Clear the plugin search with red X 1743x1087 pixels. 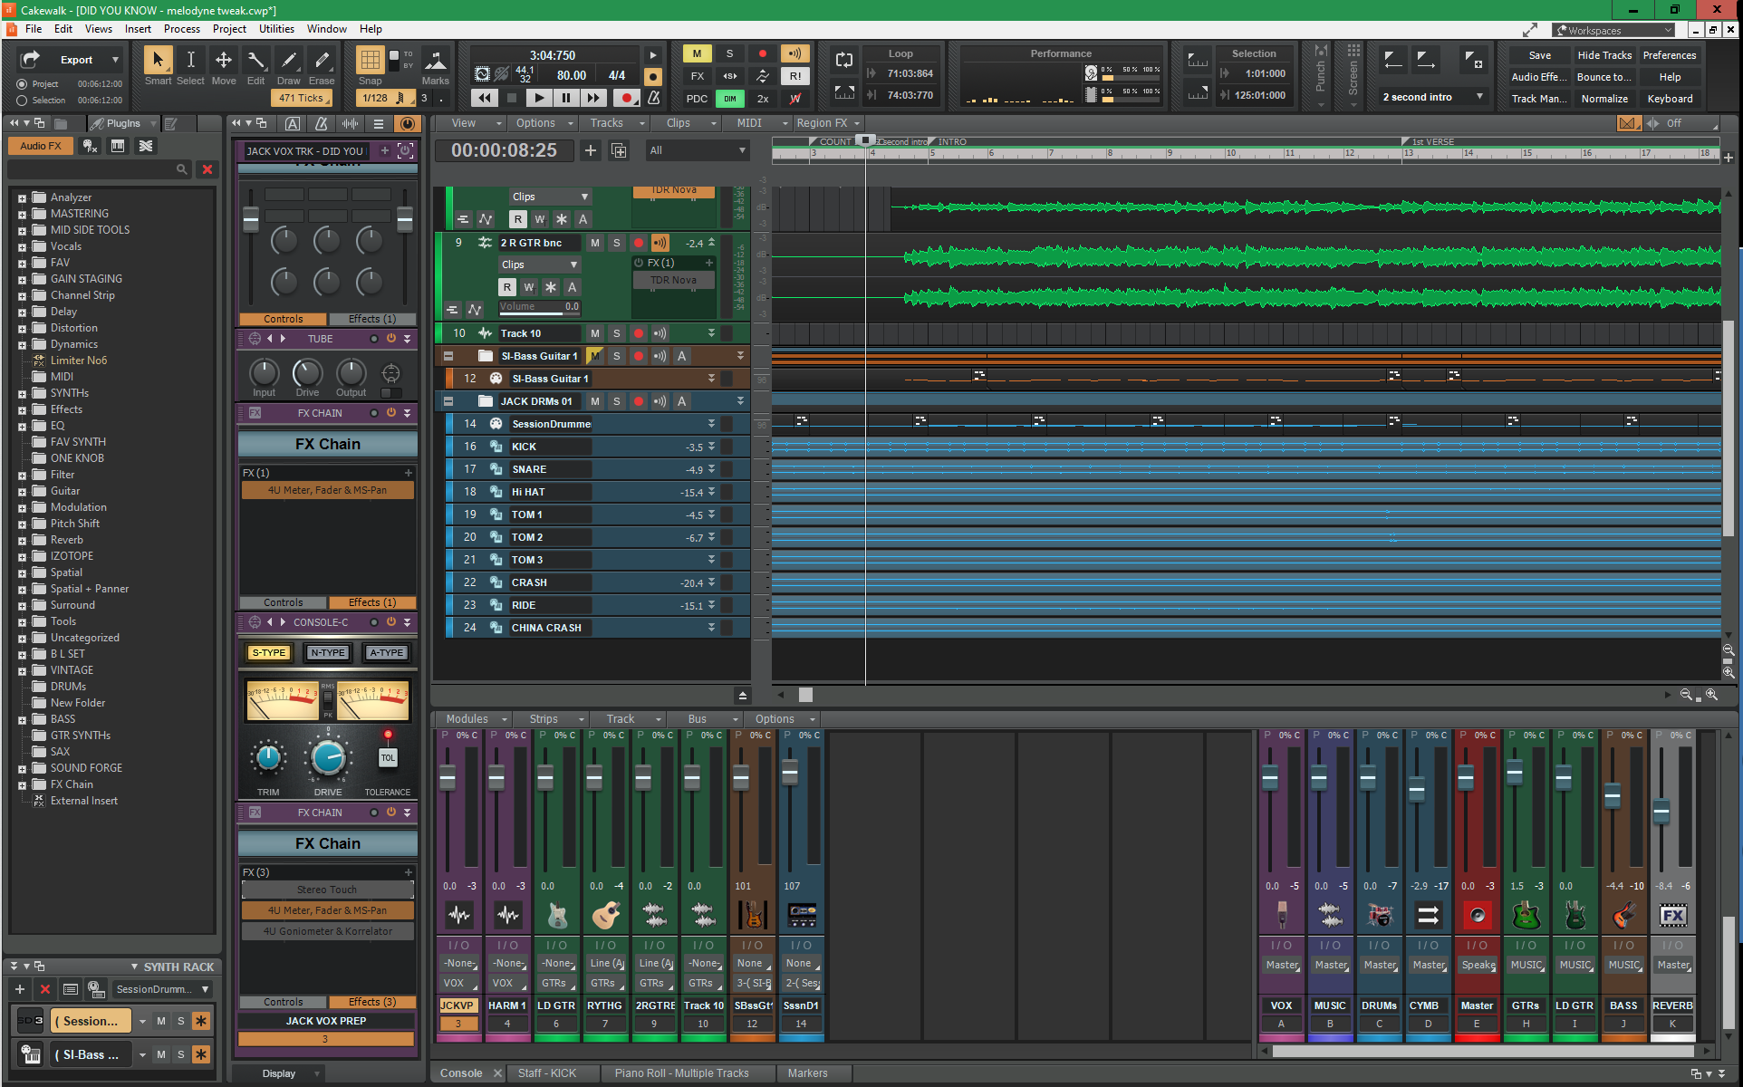(207, 169)
